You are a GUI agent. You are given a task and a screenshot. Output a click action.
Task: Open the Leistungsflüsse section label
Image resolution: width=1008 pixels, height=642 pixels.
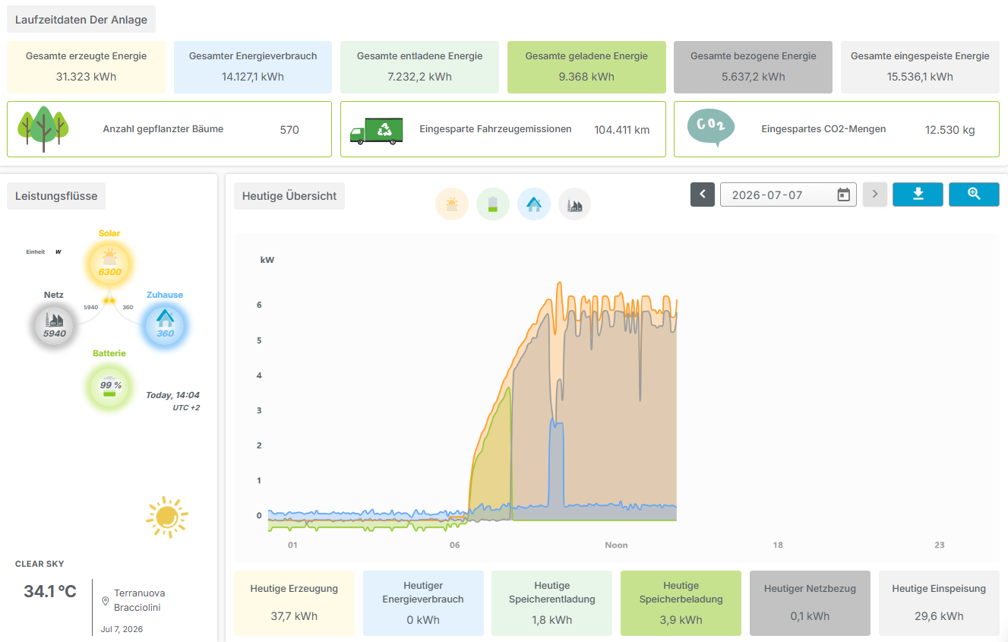coord(56,196)
